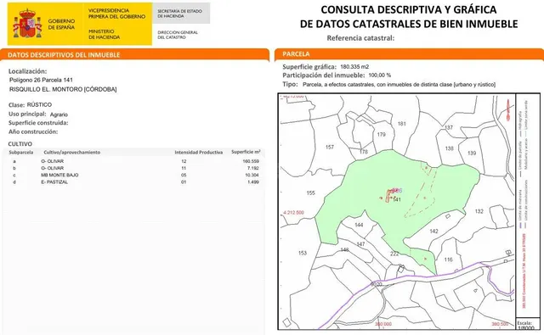Click the CULTIVO heading
This screenshot has width=544, height=335.
click(x=20, y=143)
